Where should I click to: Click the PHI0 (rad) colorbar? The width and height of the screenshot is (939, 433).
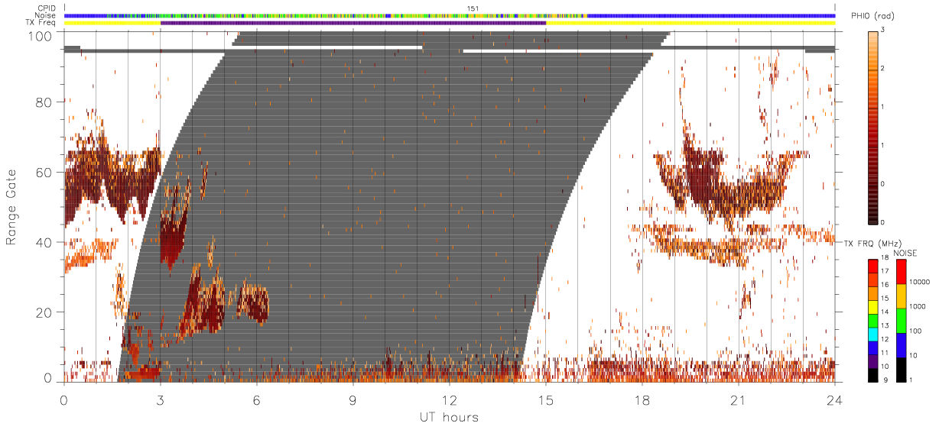coord(873,127)
